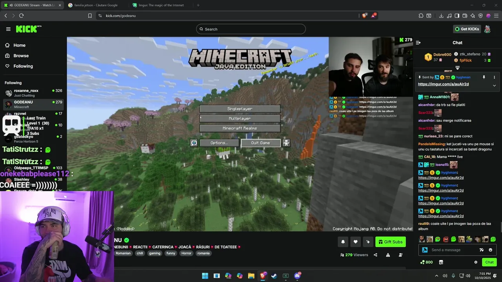This screenshot has height=282, width=502.
Task: Open the chat identity badge icon
Action: pos(425,250)
